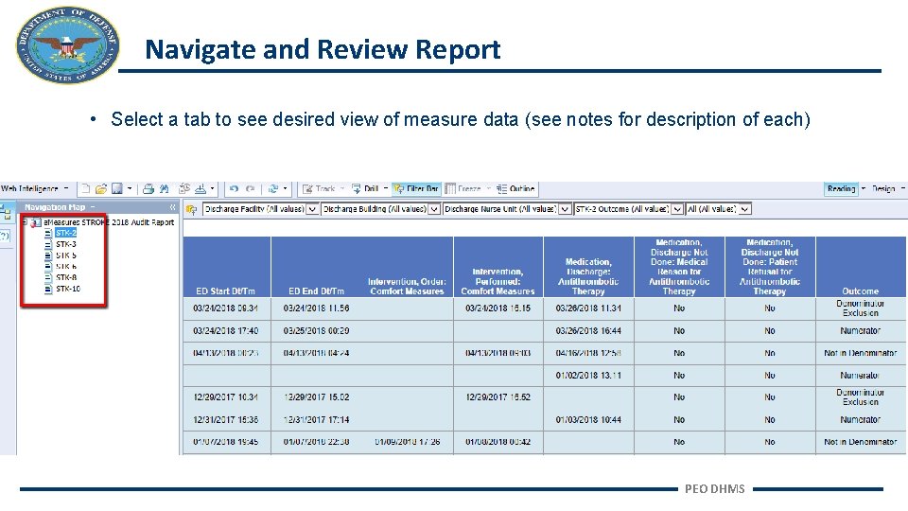This screenshot has height=511, width=908.
Task: Click the Patient Refusal for Antithrombotic Therapy header
Action: [x=770, y=267]
